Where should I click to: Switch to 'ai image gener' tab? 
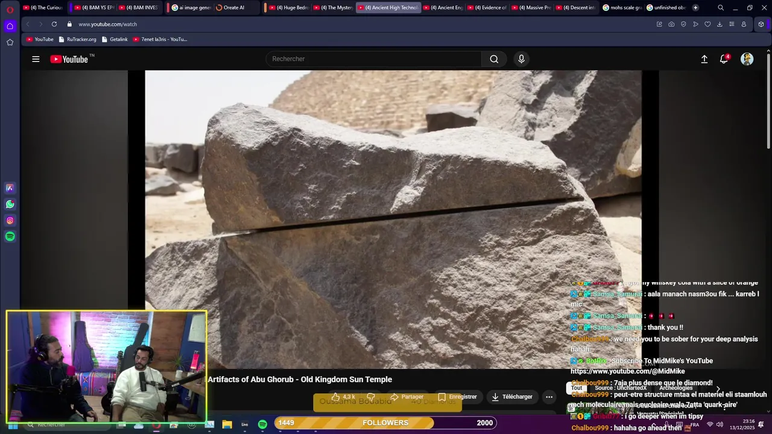(x=190, y=8)
